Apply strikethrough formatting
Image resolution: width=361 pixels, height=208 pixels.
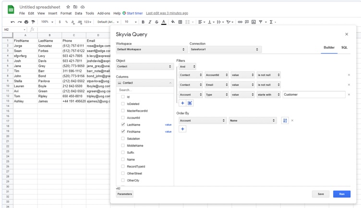(x=156, y=22)
